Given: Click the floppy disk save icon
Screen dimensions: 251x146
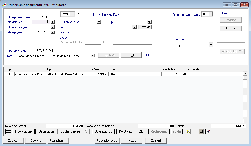Looking at the screenshot, I should tap(201, 132).
